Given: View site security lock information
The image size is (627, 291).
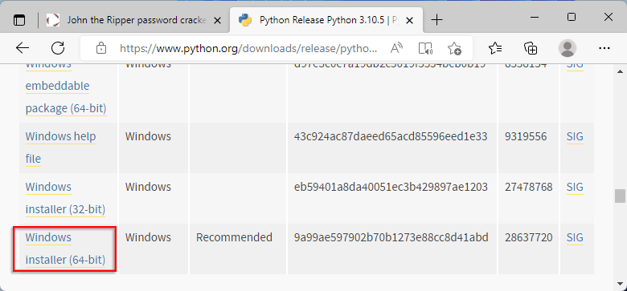Looking at the screenshot, I should (101, 48).
